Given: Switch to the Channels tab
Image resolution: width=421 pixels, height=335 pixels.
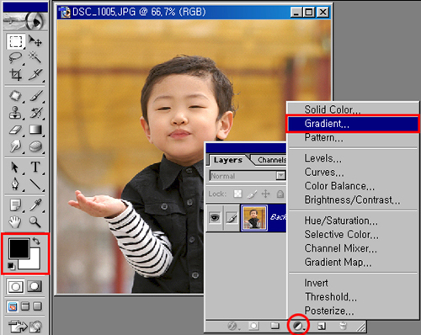Looking at the screenshot, I should pos(271,160).
